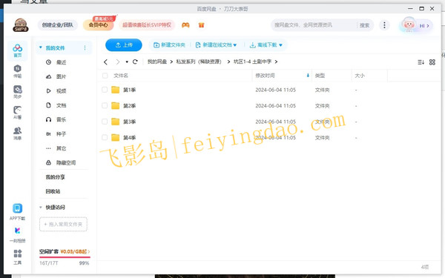Open the APP下载 icon in sidebar
Screen dimensions: 445x278
[17, 212]
